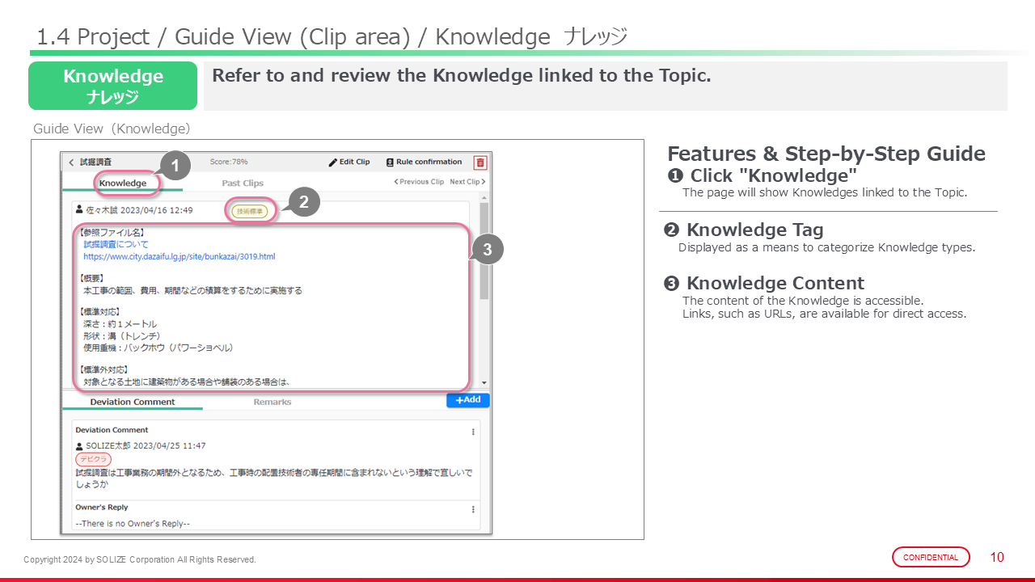The image size is (1035, 582).
Task: Open the city.dazaifu.lg.jp URL link
Action: click(179, 257)
